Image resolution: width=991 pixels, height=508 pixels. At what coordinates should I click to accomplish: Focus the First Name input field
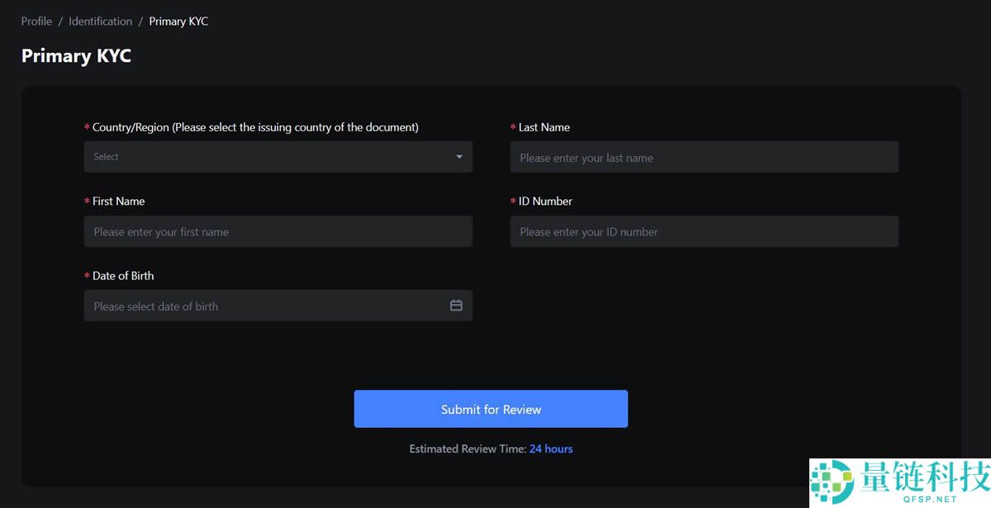pos(277,232)
